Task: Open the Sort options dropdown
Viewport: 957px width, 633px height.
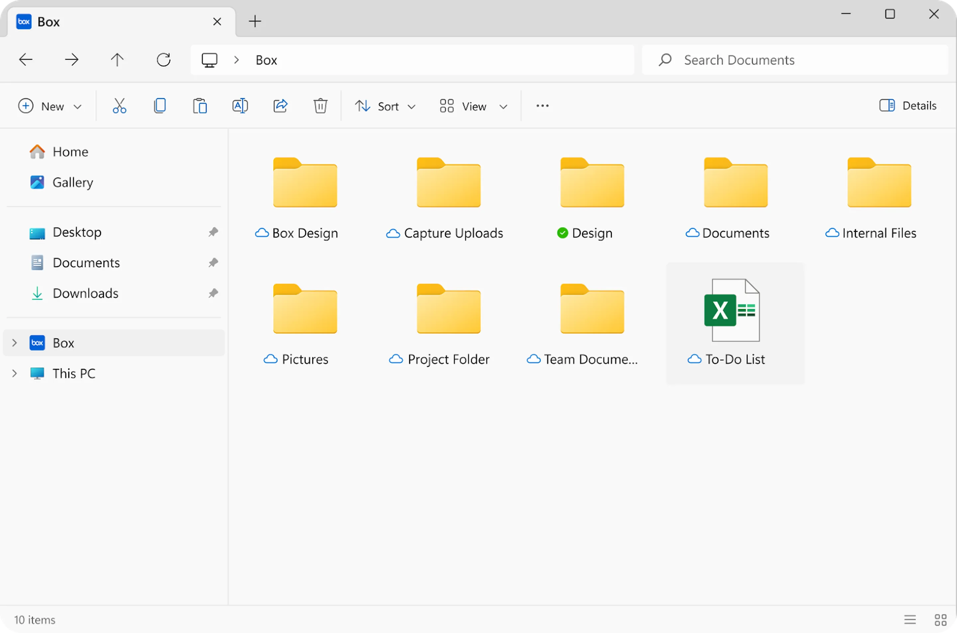Action: point(385,106)
